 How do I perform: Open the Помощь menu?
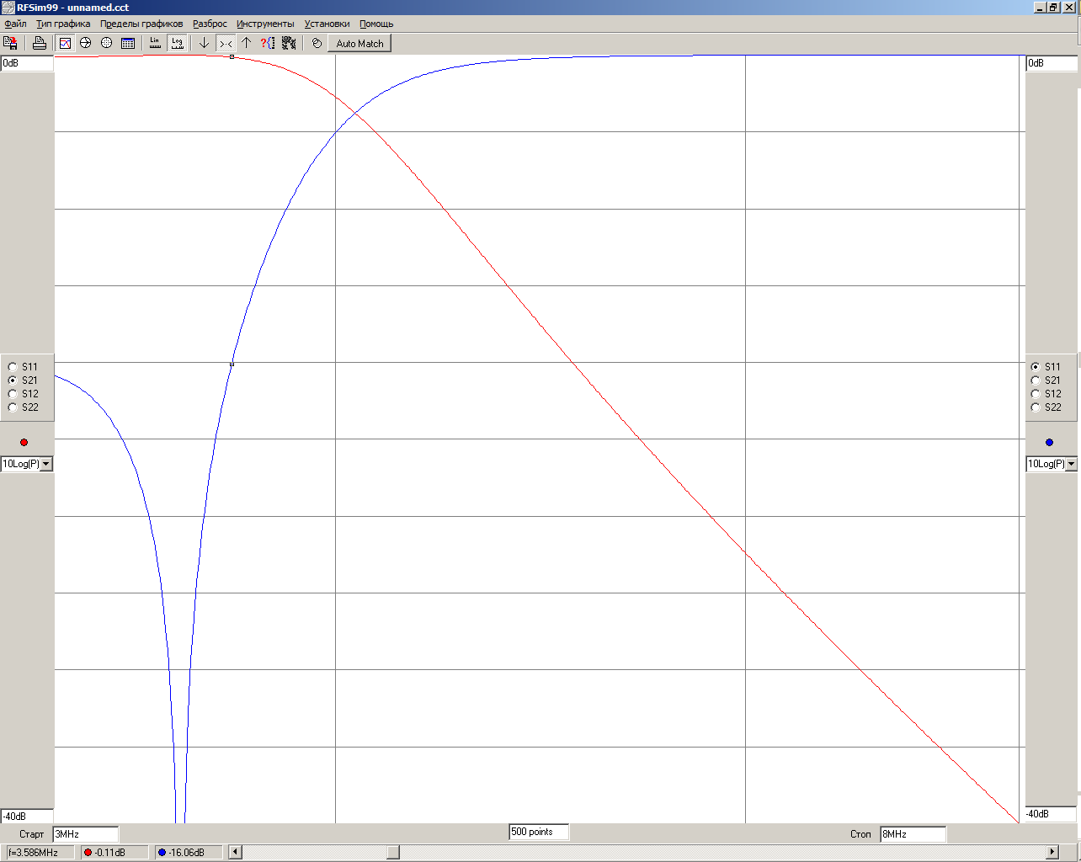[376, 24]
